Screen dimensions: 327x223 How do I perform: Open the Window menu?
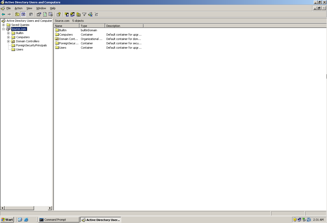click(41, 8)
